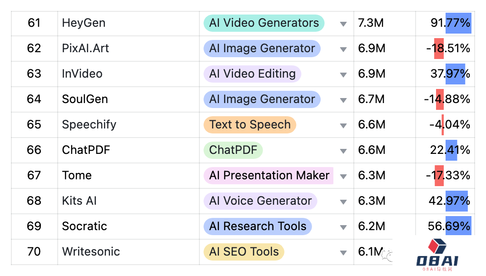Select the AI Video Generators tag
Image resolution: width=486 pixels, height=276 pixels.
[x=263, y=23]
